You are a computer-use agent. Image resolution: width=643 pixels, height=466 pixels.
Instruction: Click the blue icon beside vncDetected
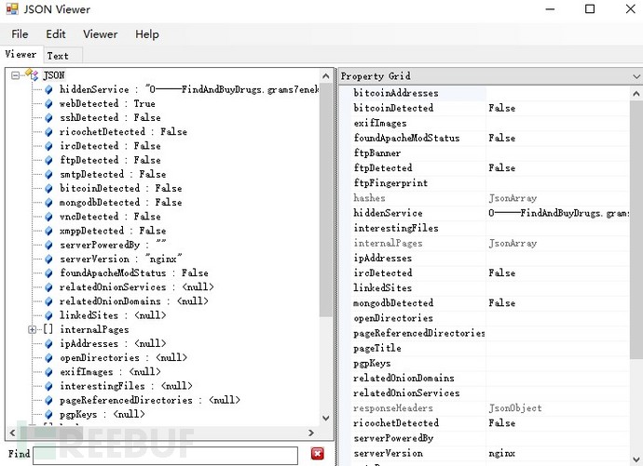[48, 217]
